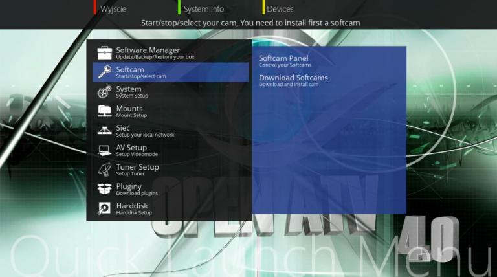The image size is (497, 277).
Task: Open Tuner Setup entry
Action: click(171, 170)
